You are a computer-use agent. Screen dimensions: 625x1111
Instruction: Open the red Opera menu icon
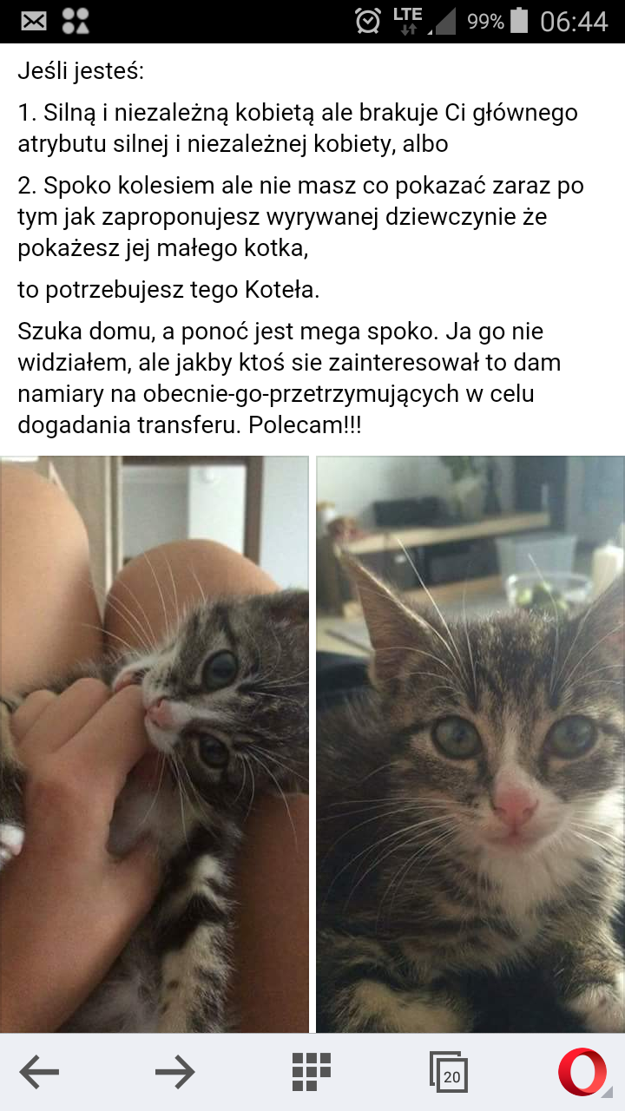tap(582, 1072)
